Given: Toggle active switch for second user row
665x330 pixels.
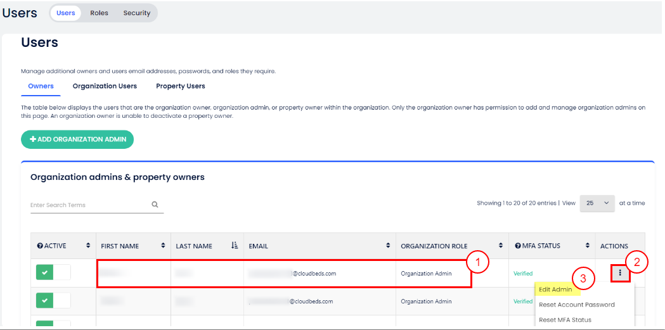Looking at the screenshot, I should coord(53,301).
